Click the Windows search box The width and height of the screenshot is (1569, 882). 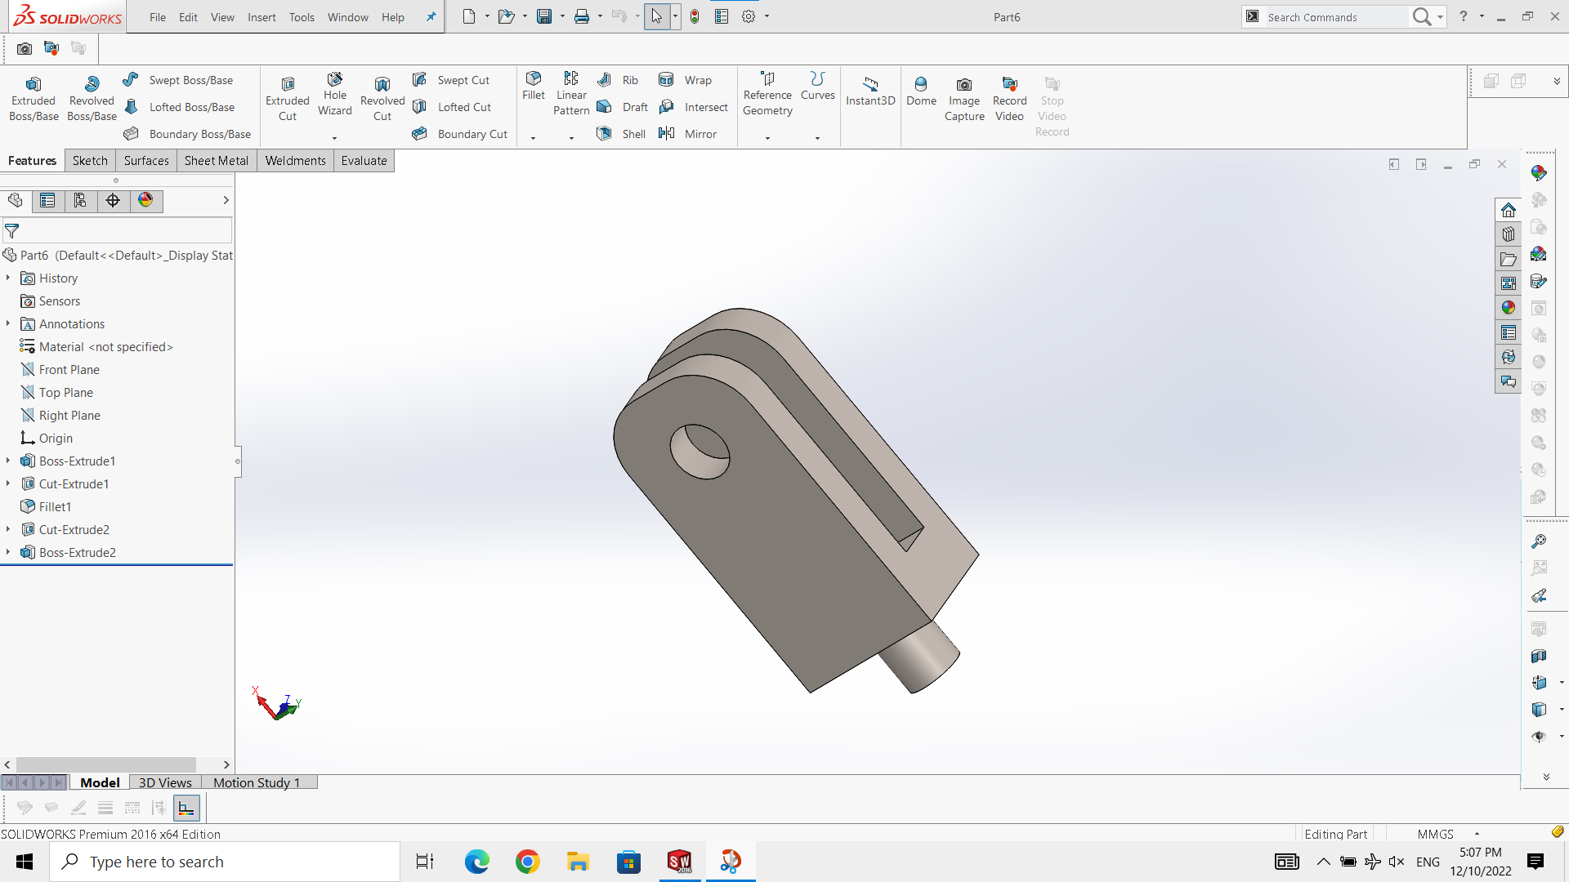[x=225, y=862]
